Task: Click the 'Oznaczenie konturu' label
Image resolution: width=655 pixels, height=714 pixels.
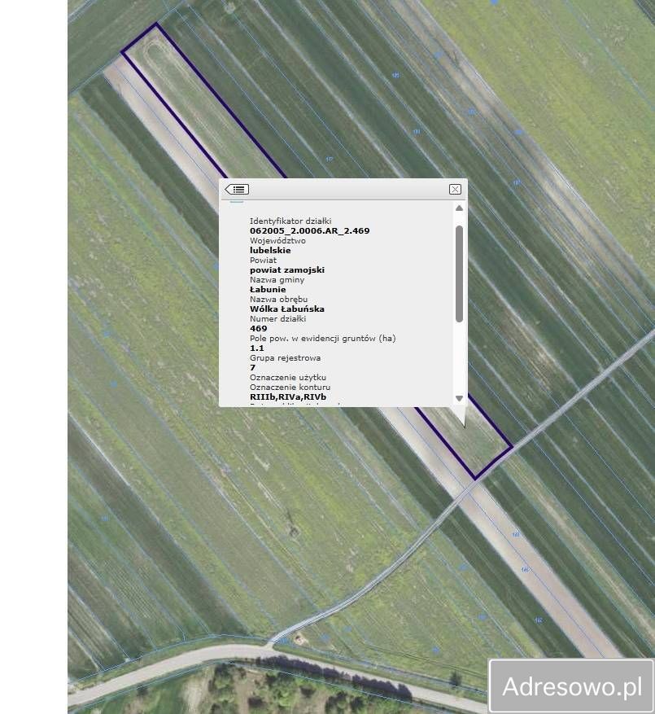Action: pyautogui.click(x=290, y=388)
